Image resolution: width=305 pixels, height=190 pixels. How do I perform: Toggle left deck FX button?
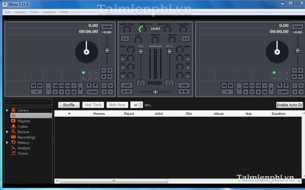point(125,39)
